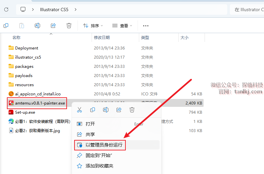
Task: Open the 查看 view dropdown
Action: pyautogui.click(x=122, y=26)
